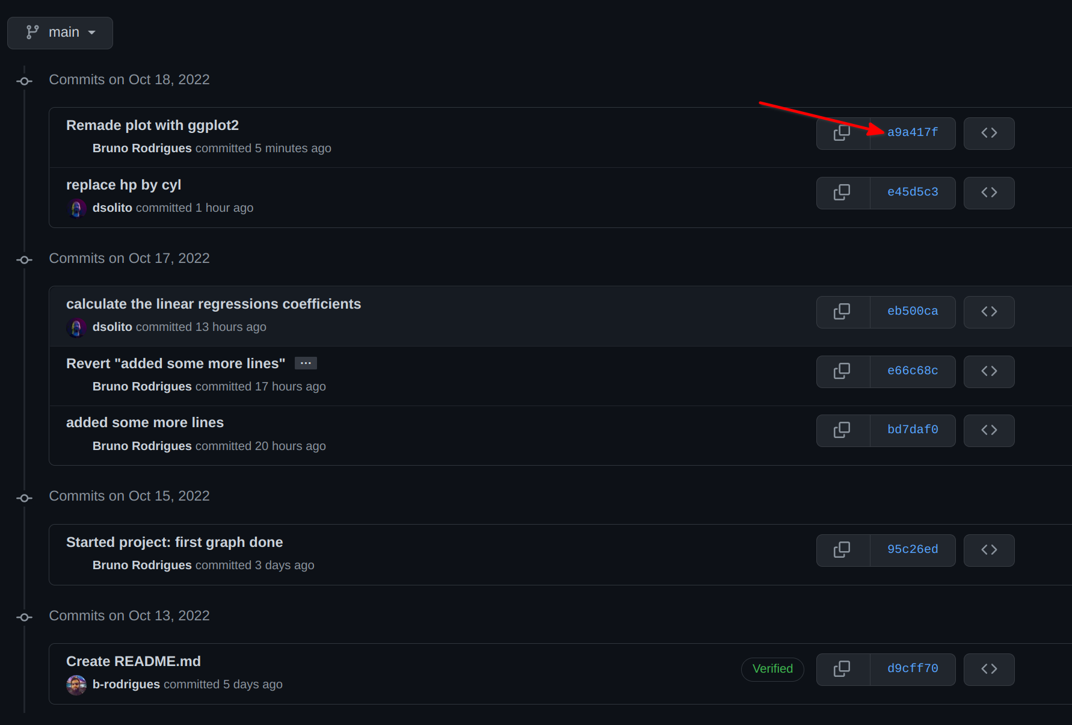
Task: Copy full SHA for commit 95c26ed
Action: [843, 550]
